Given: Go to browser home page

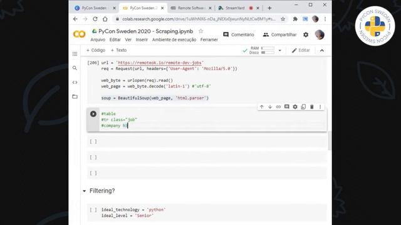Looking at the screenshot, I should tap(105, 19).
